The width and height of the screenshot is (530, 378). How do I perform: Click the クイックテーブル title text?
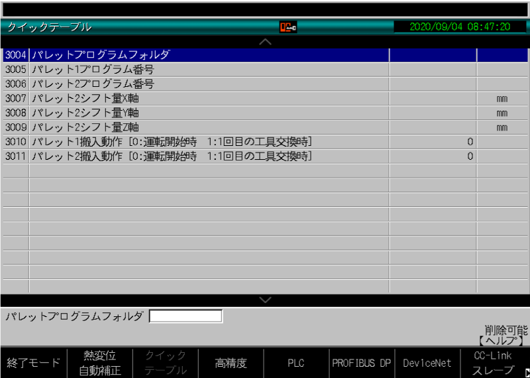(x=49, y=27)
